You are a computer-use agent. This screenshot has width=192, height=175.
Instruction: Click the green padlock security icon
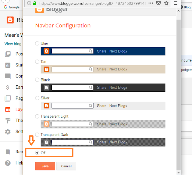pos(35,3)
